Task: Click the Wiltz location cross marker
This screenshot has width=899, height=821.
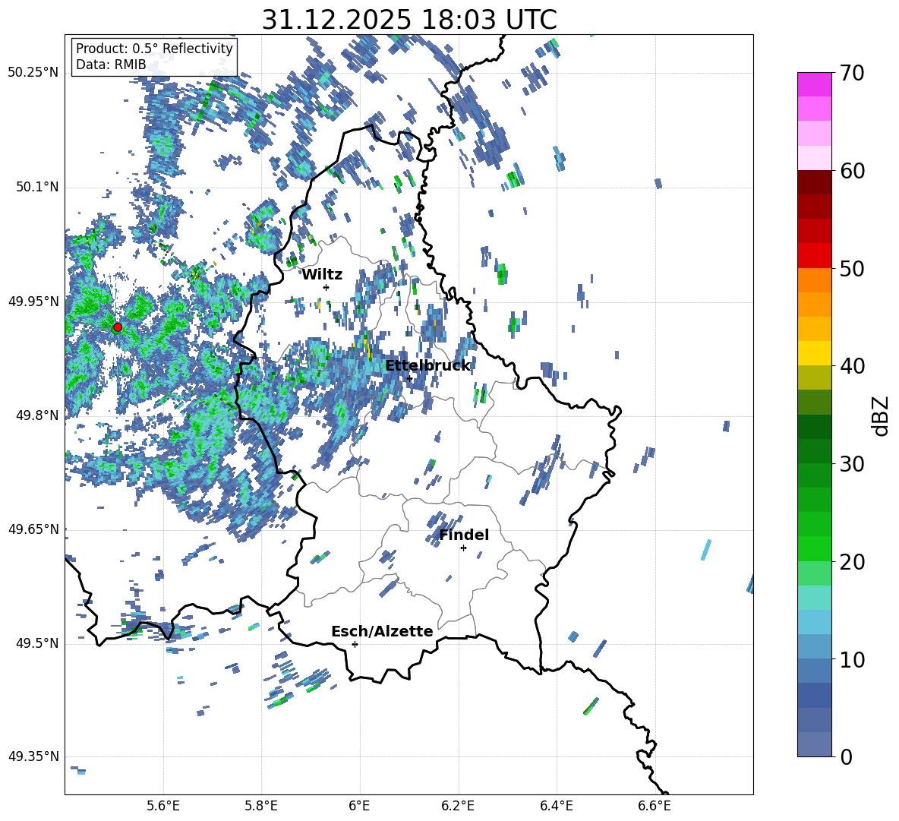Action: point(326,287)
